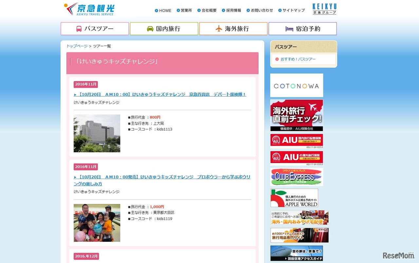Click the COTONOWA banner
Viewport: 419px width, 263px height.
(296, 86)
